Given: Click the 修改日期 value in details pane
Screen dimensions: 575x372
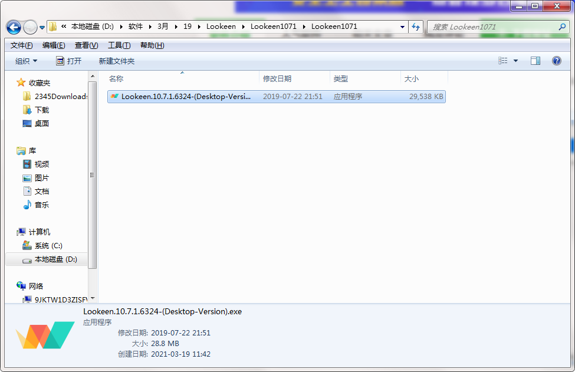Looking at the screenshot, I should (x=181, y=333).
